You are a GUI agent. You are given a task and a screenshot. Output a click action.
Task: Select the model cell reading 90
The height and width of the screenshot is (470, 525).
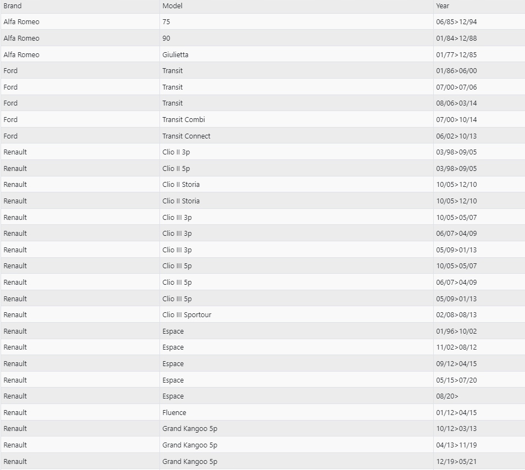pos(167,38)
